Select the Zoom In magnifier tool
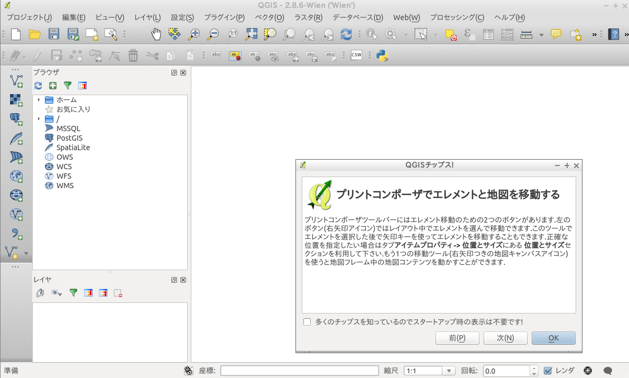Viewport: 629px width, 378px height. tap(194, 34)
